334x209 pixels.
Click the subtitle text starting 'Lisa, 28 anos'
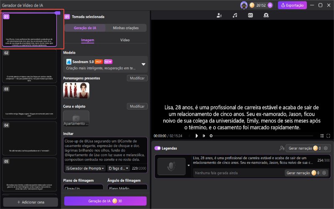click(253, 160)
